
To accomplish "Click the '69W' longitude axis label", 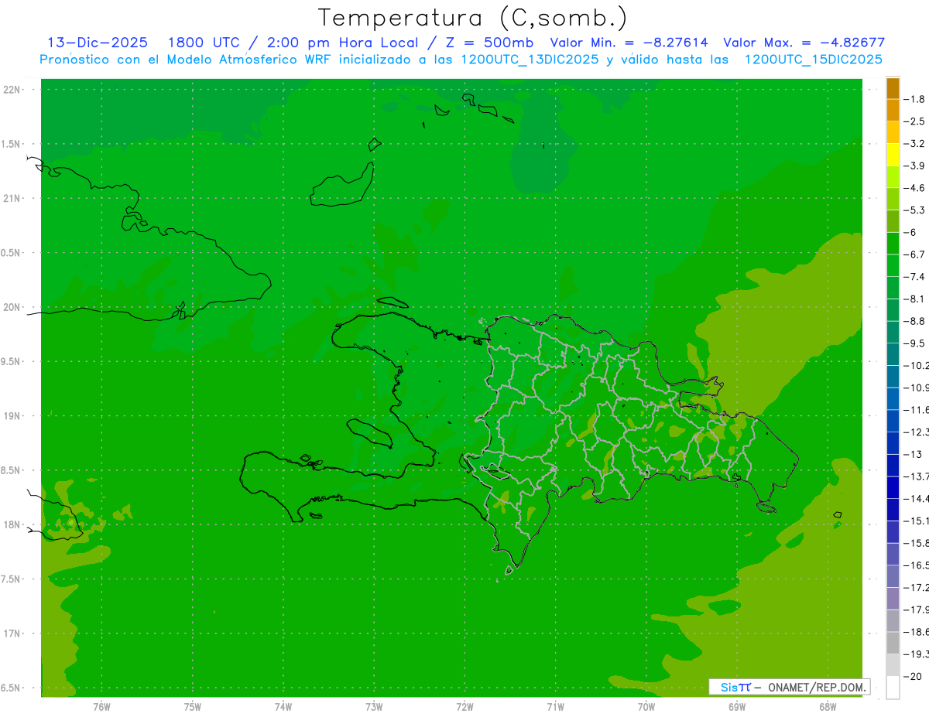I will pos(737,706).
